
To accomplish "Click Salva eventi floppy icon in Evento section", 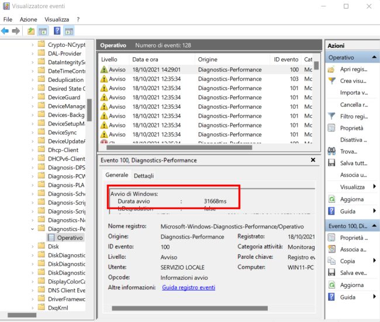I will point(331,273).
